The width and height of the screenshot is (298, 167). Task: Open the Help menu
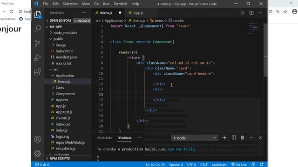point(135,4)
